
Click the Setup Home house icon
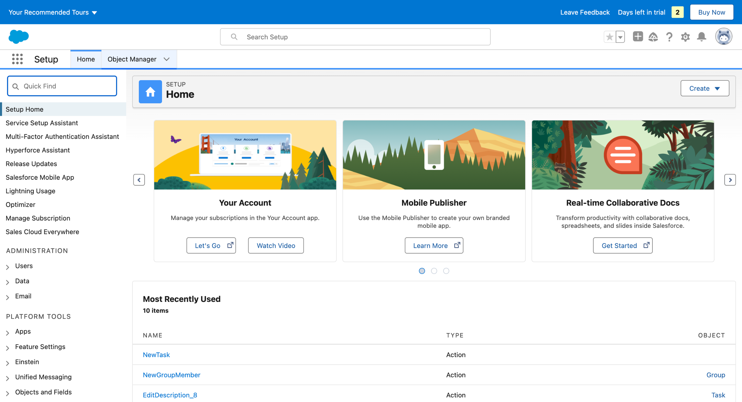click(x=150, y=92)
